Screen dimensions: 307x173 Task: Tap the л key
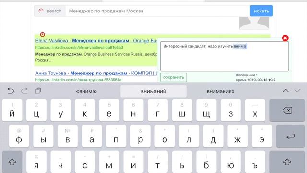click(x=189, y=136)
